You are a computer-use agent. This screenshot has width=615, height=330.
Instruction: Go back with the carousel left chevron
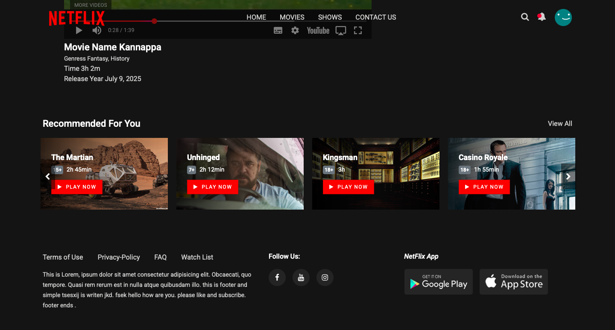[x=48, y=176]
